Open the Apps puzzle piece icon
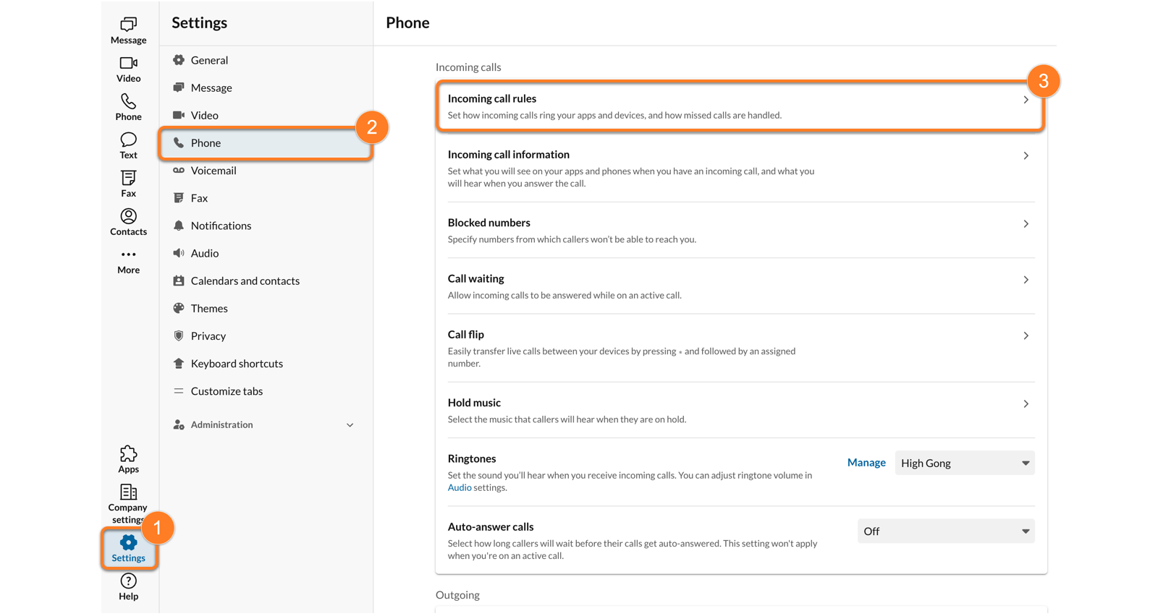This screenshot has height=616, width=1158. coord(128,454)
